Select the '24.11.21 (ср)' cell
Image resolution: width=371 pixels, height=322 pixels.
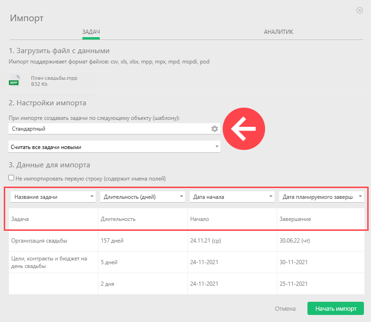point(233,241)
